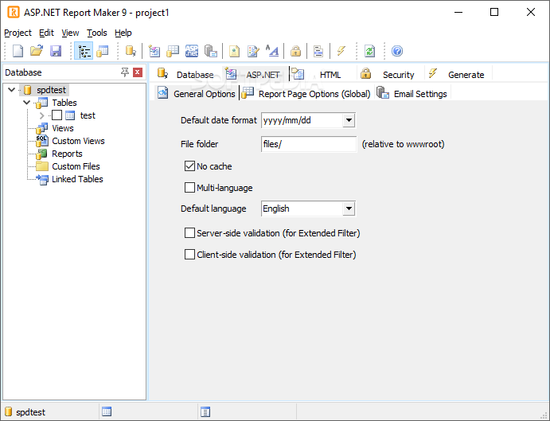Open a project via the folder icon

point(36,51)
